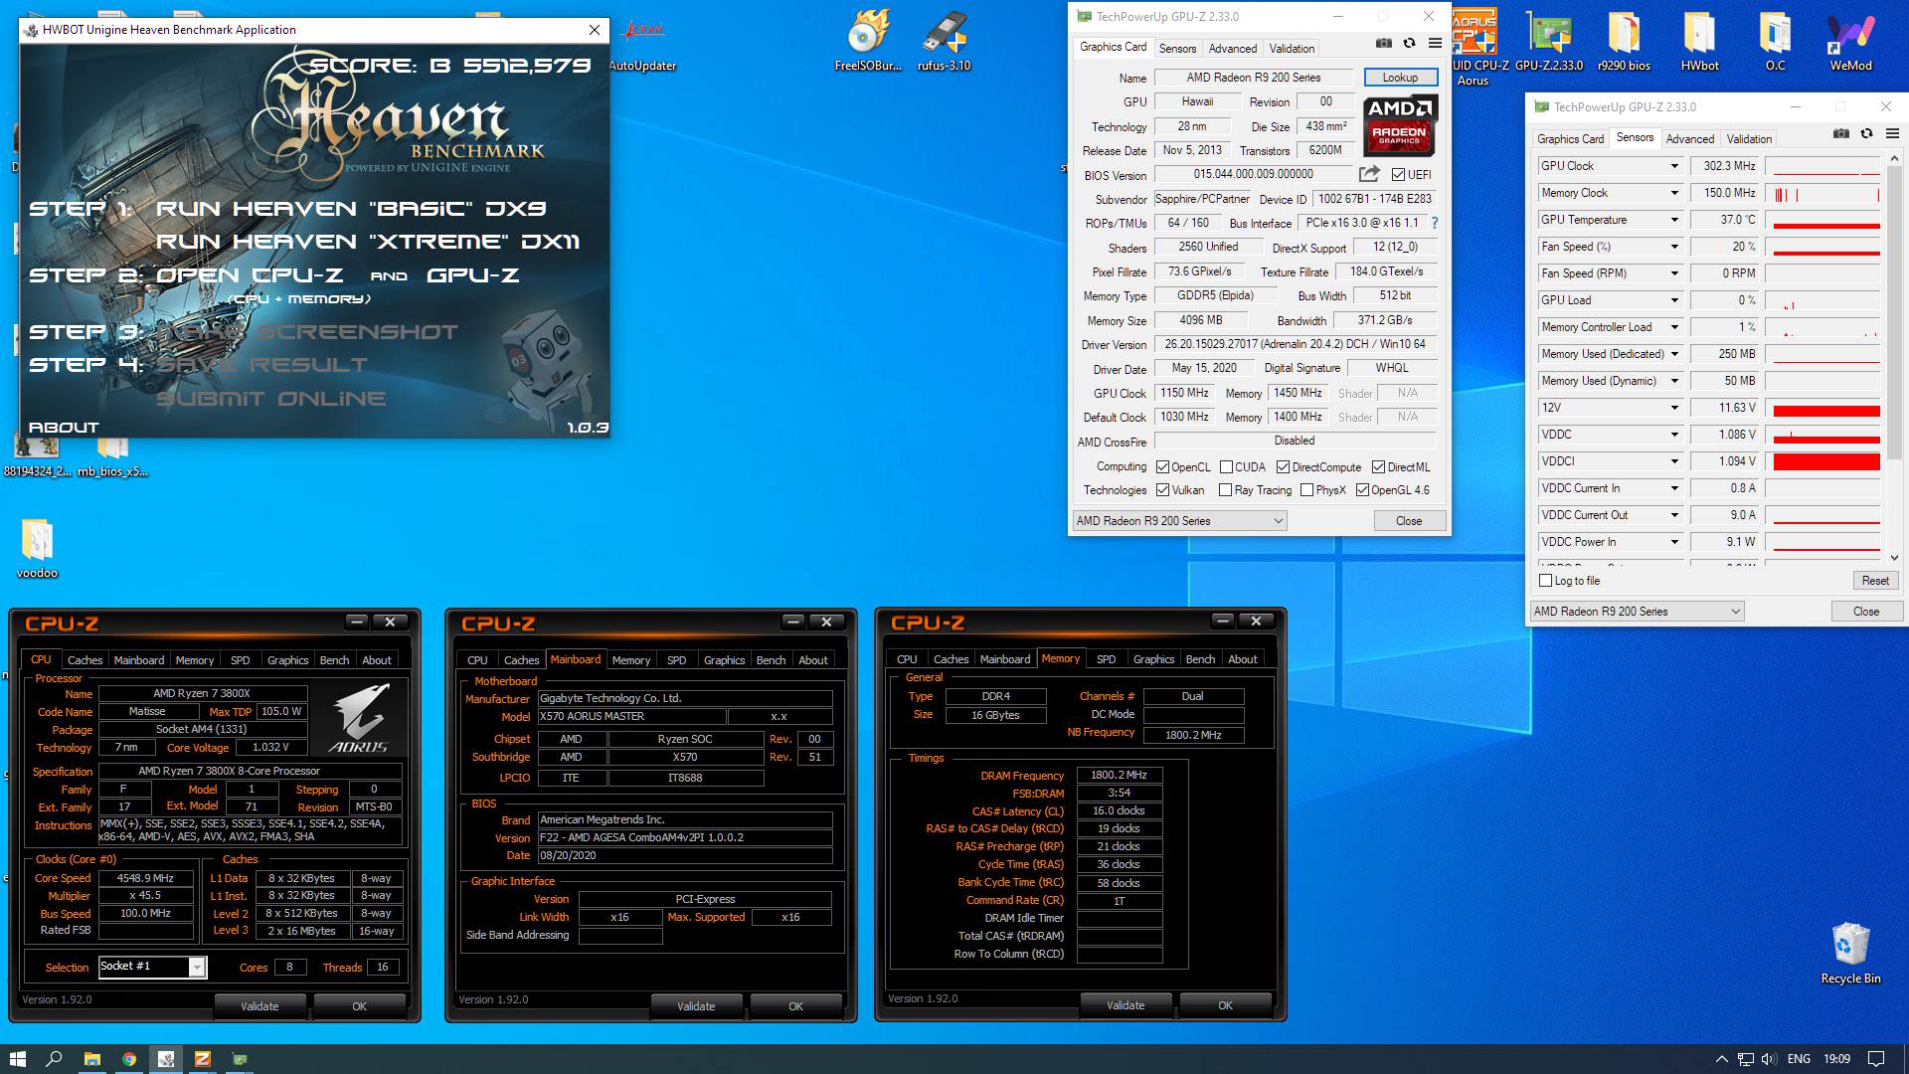This screenshot has height=1074, width=1909.
Task: Open File Explorer from taskbar
Action: coord(91,1059)
